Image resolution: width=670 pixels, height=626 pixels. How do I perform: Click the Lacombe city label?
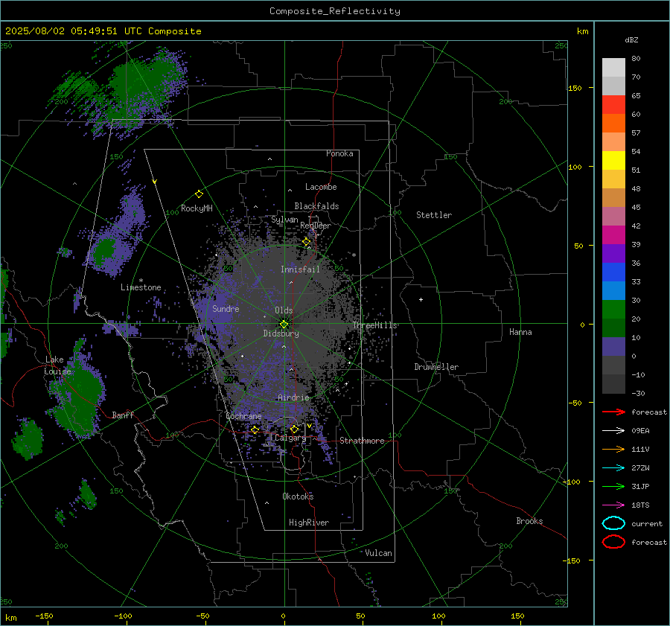[x=321, y=187]
